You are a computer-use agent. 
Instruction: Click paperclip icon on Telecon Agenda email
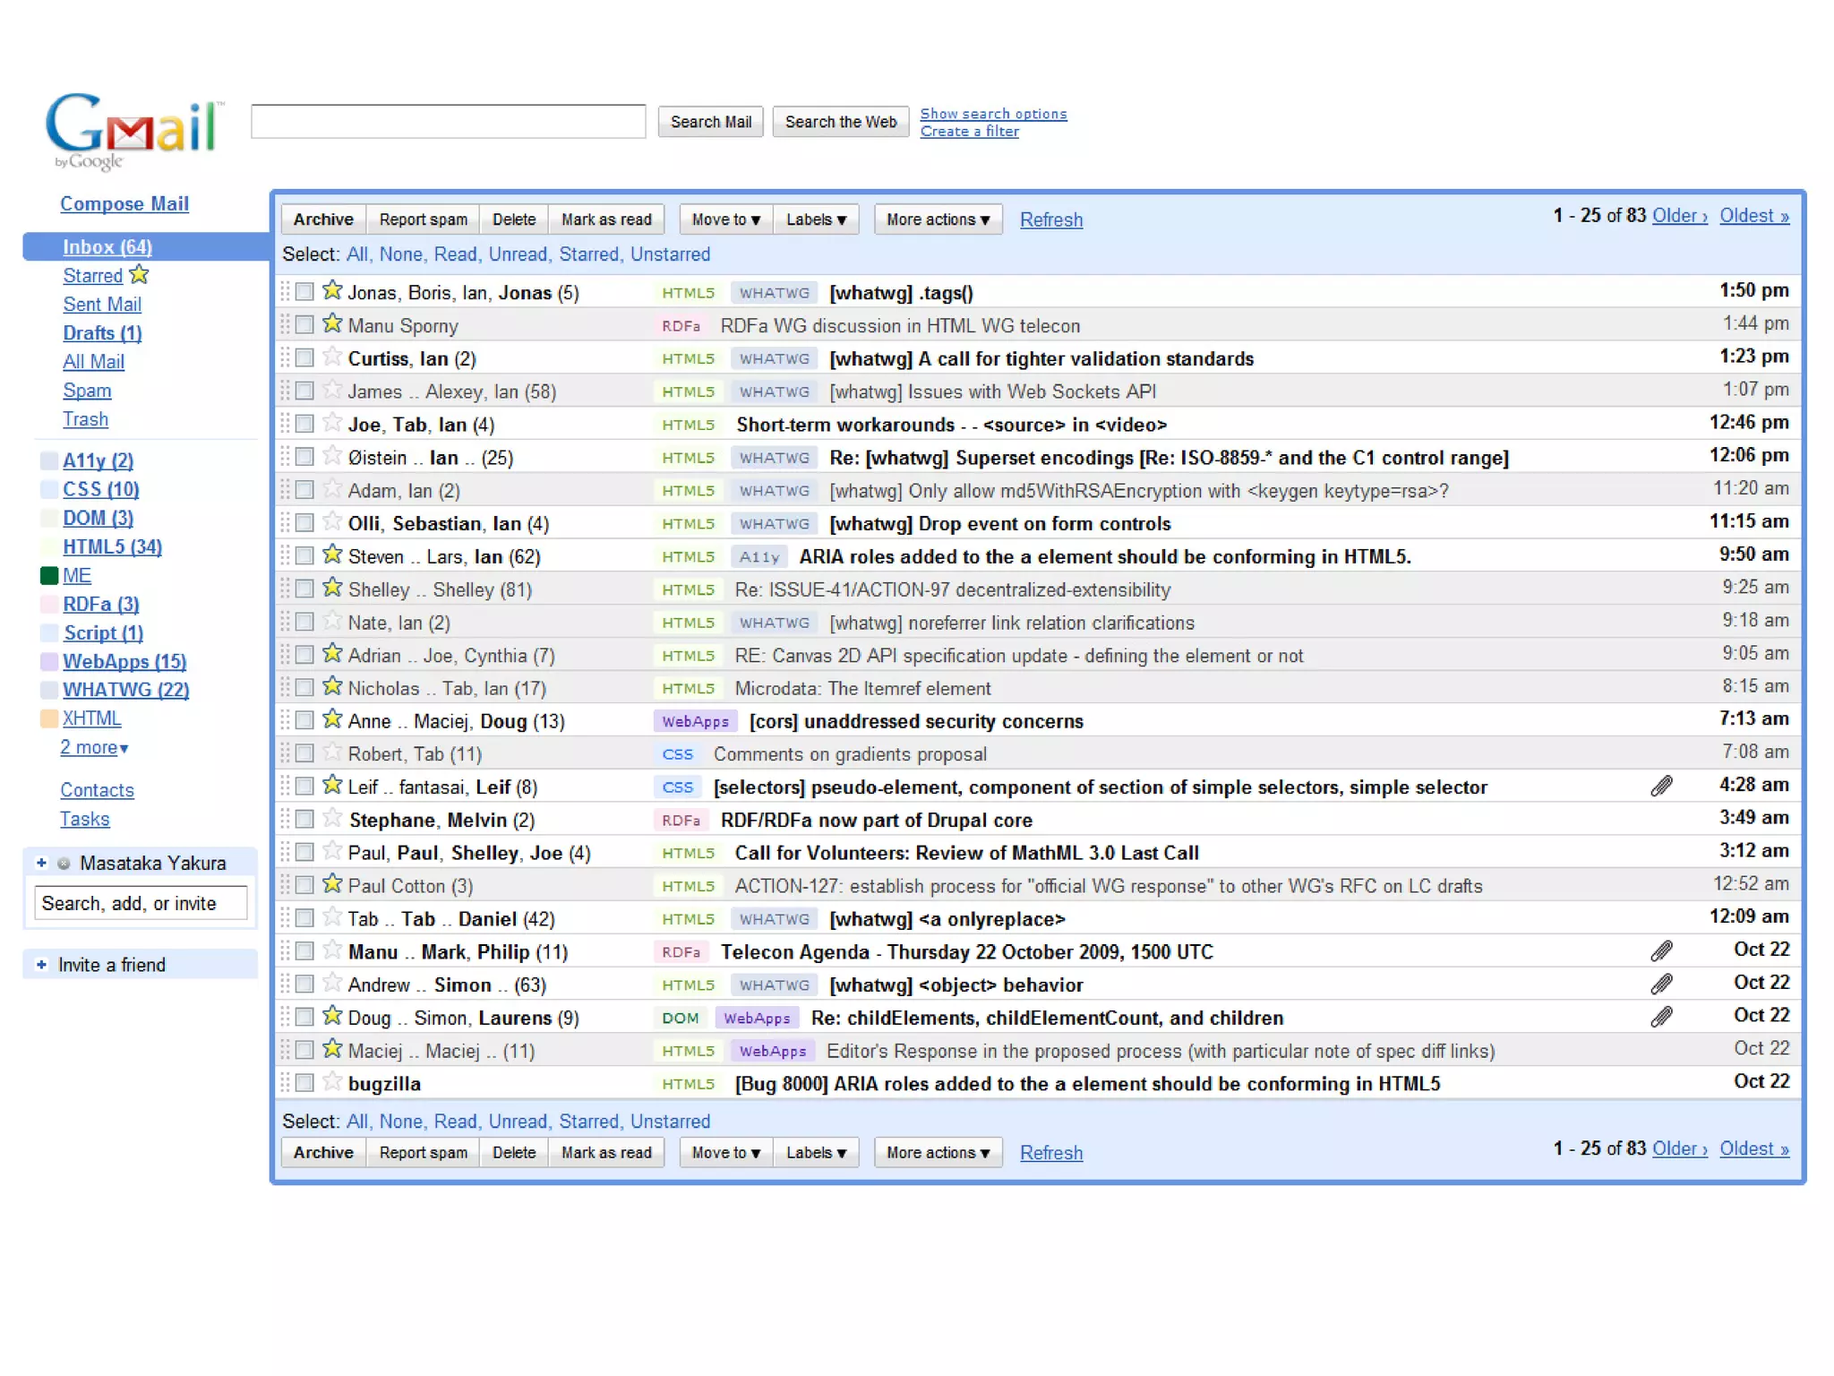[x=1661, y=951]
